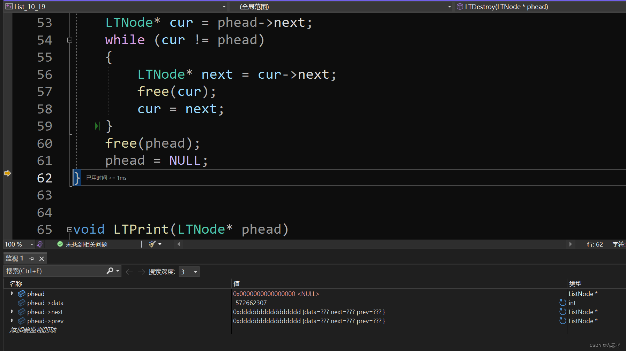The width and height of the screenshot is (626, 351).
Task: Click the watch search magnifier icon
Action: (x=110, y=271)
